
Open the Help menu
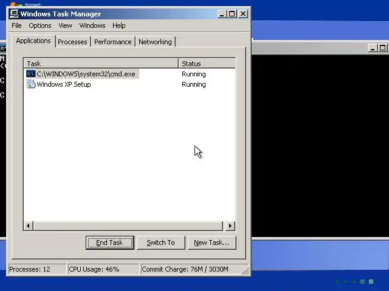(119, 25)
